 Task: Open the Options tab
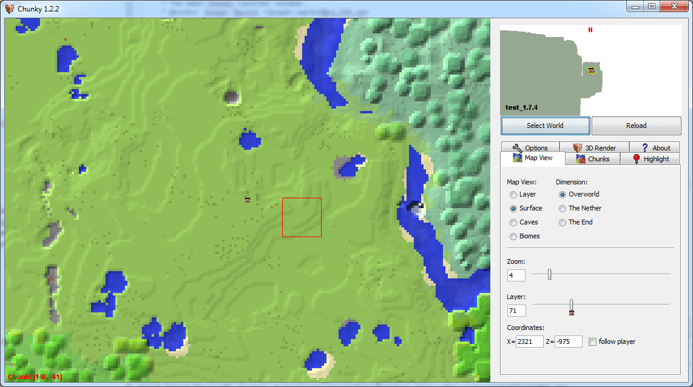coord(530,147)
